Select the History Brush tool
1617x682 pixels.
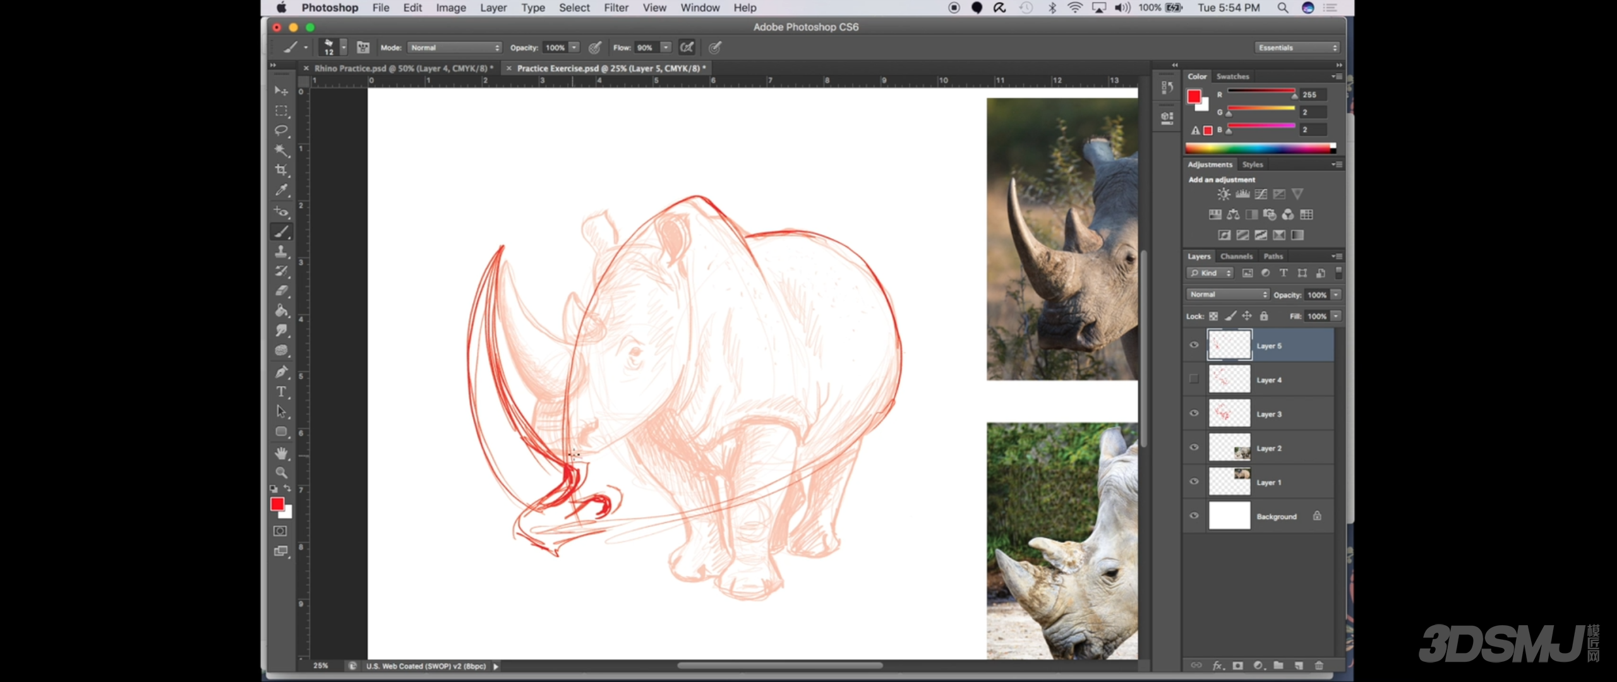click(281, 271)
